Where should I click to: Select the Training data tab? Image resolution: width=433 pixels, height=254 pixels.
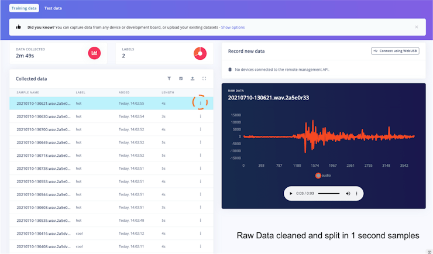click(x=23, y=8)
